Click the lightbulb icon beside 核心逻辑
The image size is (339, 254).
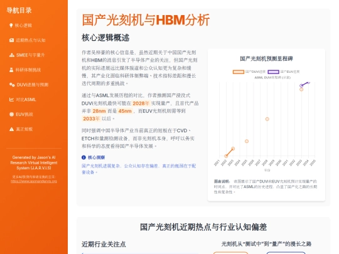coord(11,25)
